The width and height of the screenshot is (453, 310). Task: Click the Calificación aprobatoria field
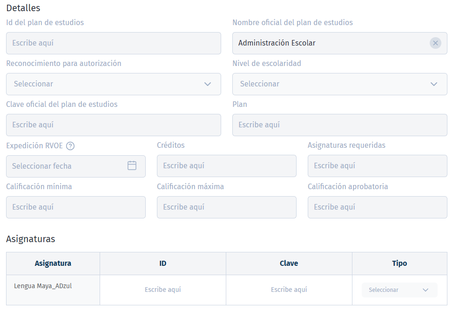[x=377, y=207]
